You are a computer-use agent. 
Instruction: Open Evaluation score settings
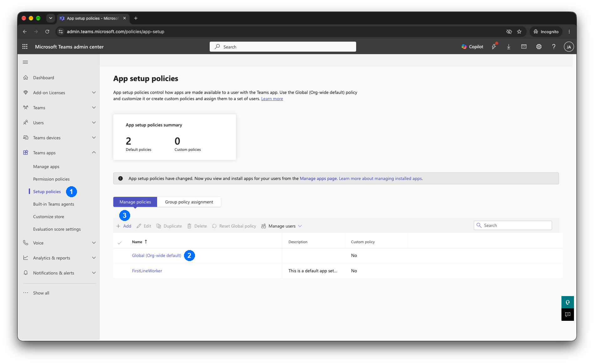click(x=57, y=229)
